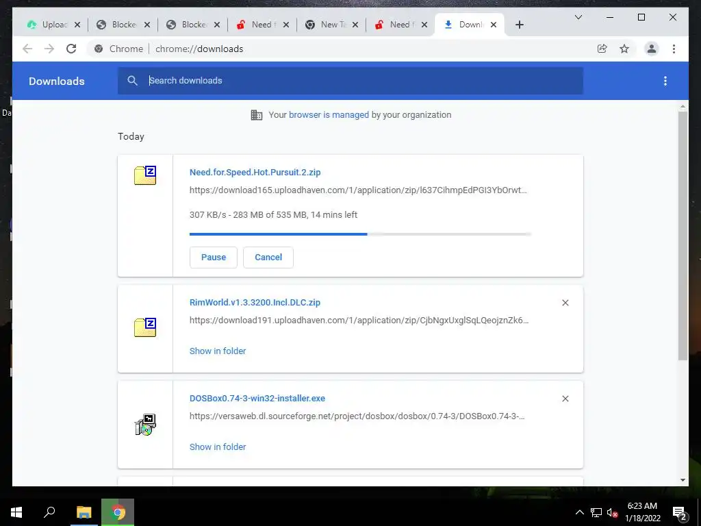Screen dimensions: 701x526
Task: Remove DOSBox entry from list
Action: point(565,399)
